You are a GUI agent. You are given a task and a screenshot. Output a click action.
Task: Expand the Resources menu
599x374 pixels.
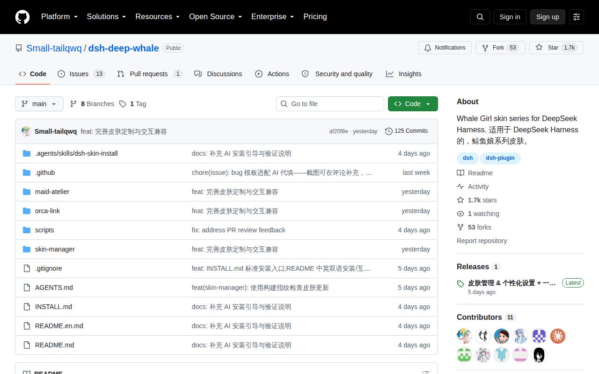(158, 17)
